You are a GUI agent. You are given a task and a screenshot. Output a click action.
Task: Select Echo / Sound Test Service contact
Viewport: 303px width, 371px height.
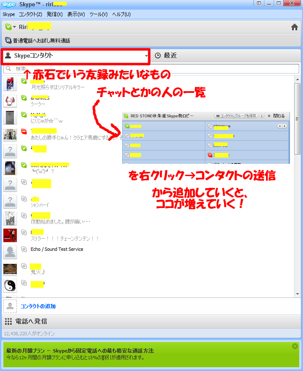pyautogui.click(x=148, y=252)
